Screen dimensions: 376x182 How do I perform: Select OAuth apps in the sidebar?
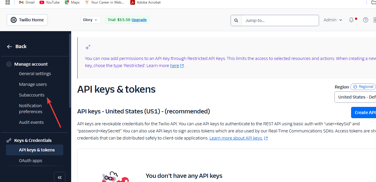coord(31,161)
